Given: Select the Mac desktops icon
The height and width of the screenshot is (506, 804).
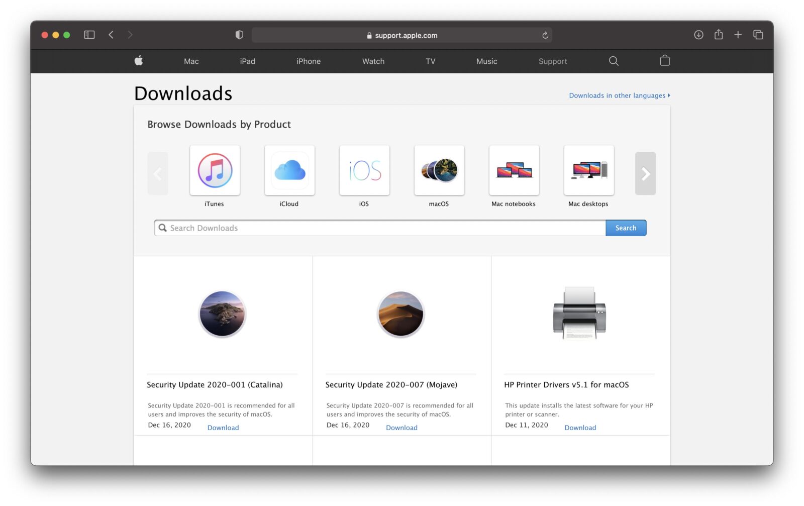Looking at the screenshot, I should pos(588,170).
